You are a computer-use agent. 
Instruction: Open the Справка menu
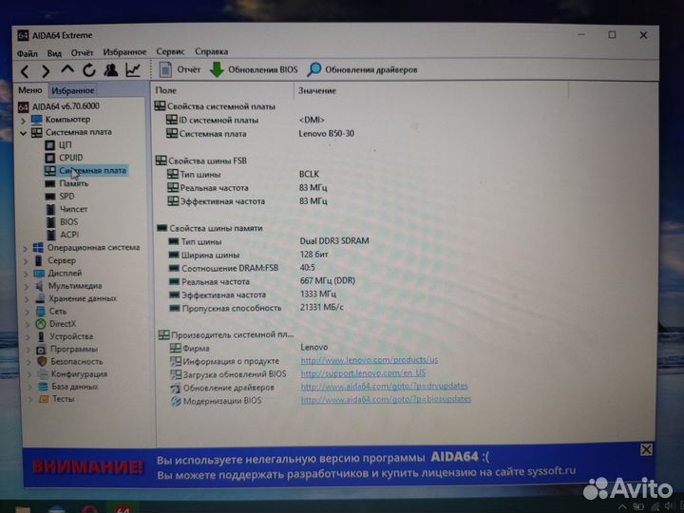pyautogui.click(x=211, y=51)
